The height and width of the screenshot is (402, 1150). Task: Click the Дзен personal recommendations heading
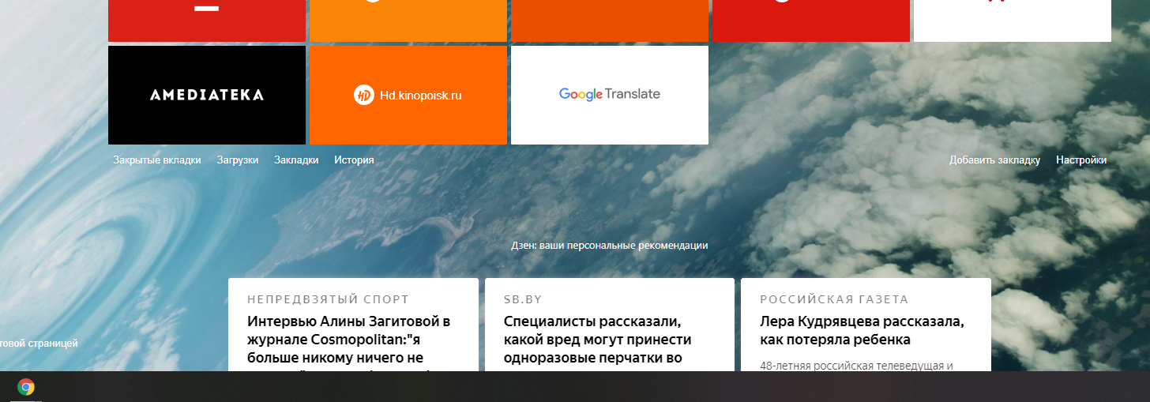tap(609, 246)
